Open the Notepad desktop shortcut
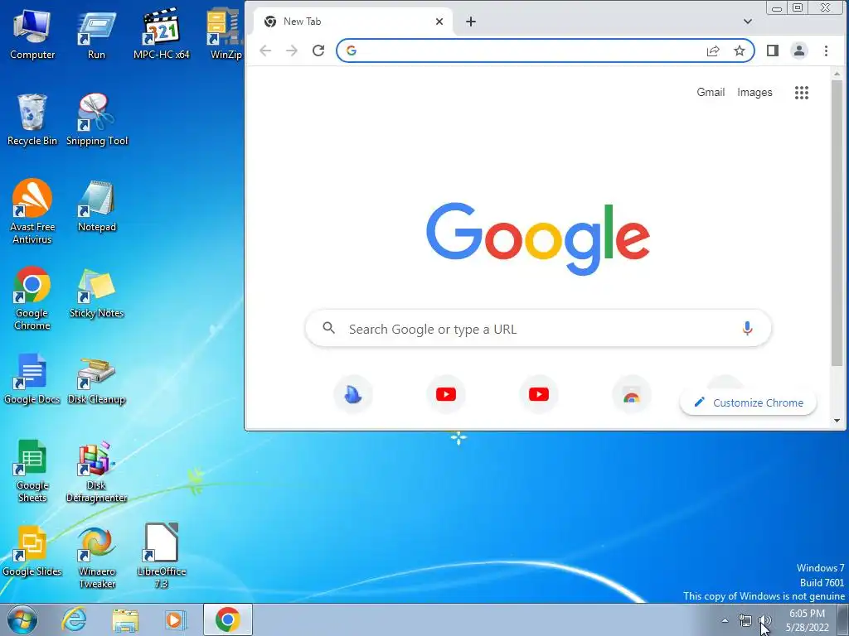The width and height of the screenshot is (849, 636). [97, 206]
